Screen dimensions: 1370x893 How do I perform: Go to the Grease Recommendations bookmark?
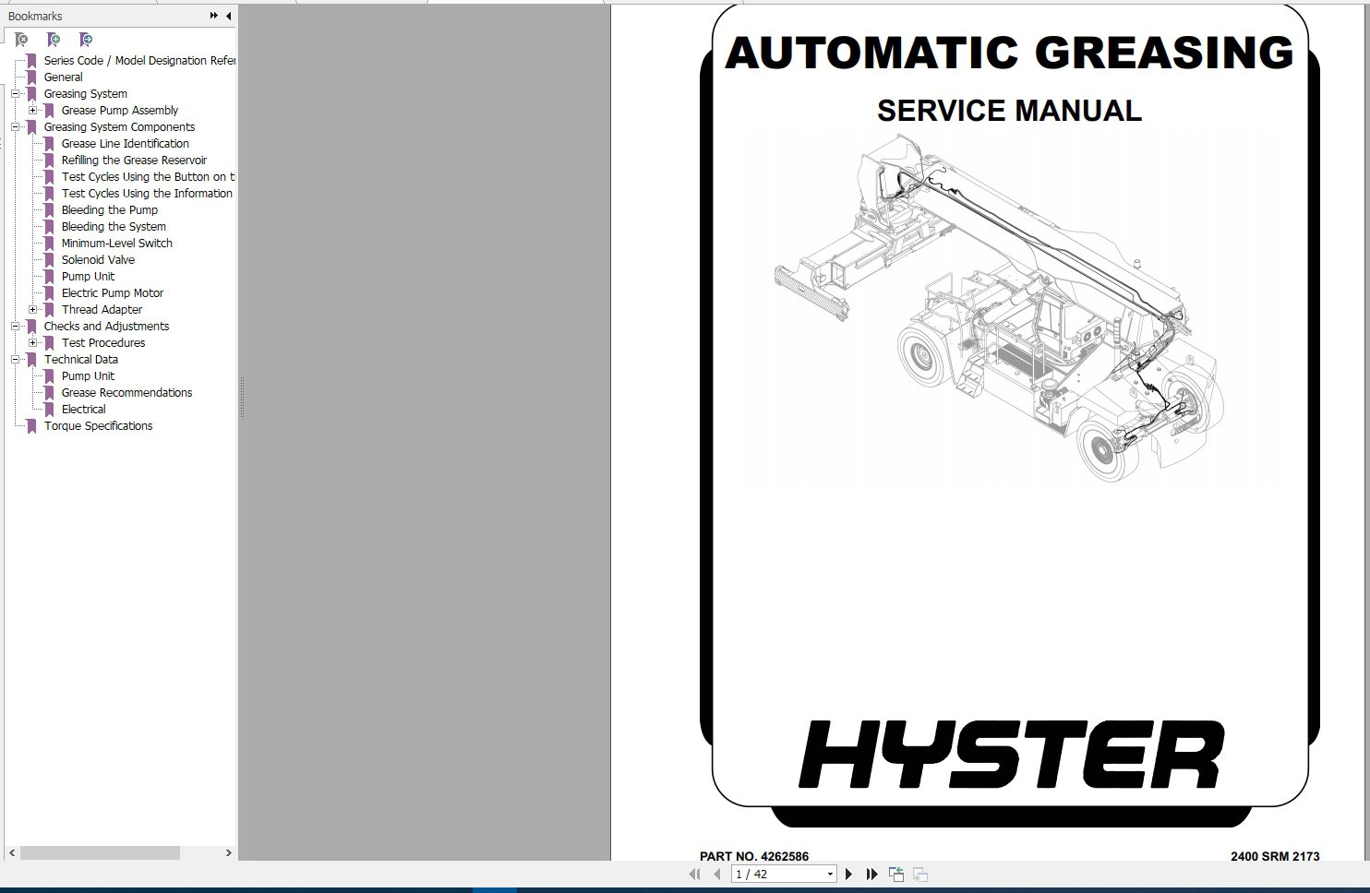tap(127, 393)
